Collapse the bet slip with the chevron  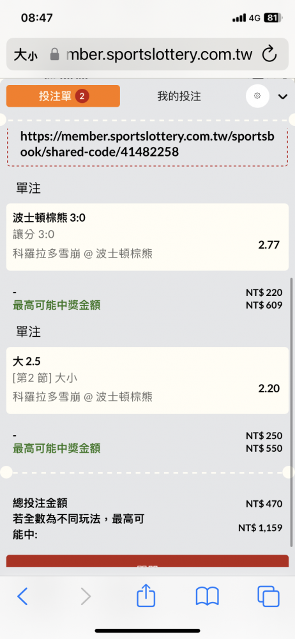coord(283,96)
